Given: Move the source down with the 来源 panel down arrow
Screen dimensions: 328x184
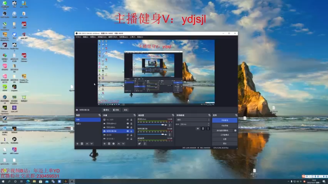Looking at the screenshot, I should click(x=123, y=144).
